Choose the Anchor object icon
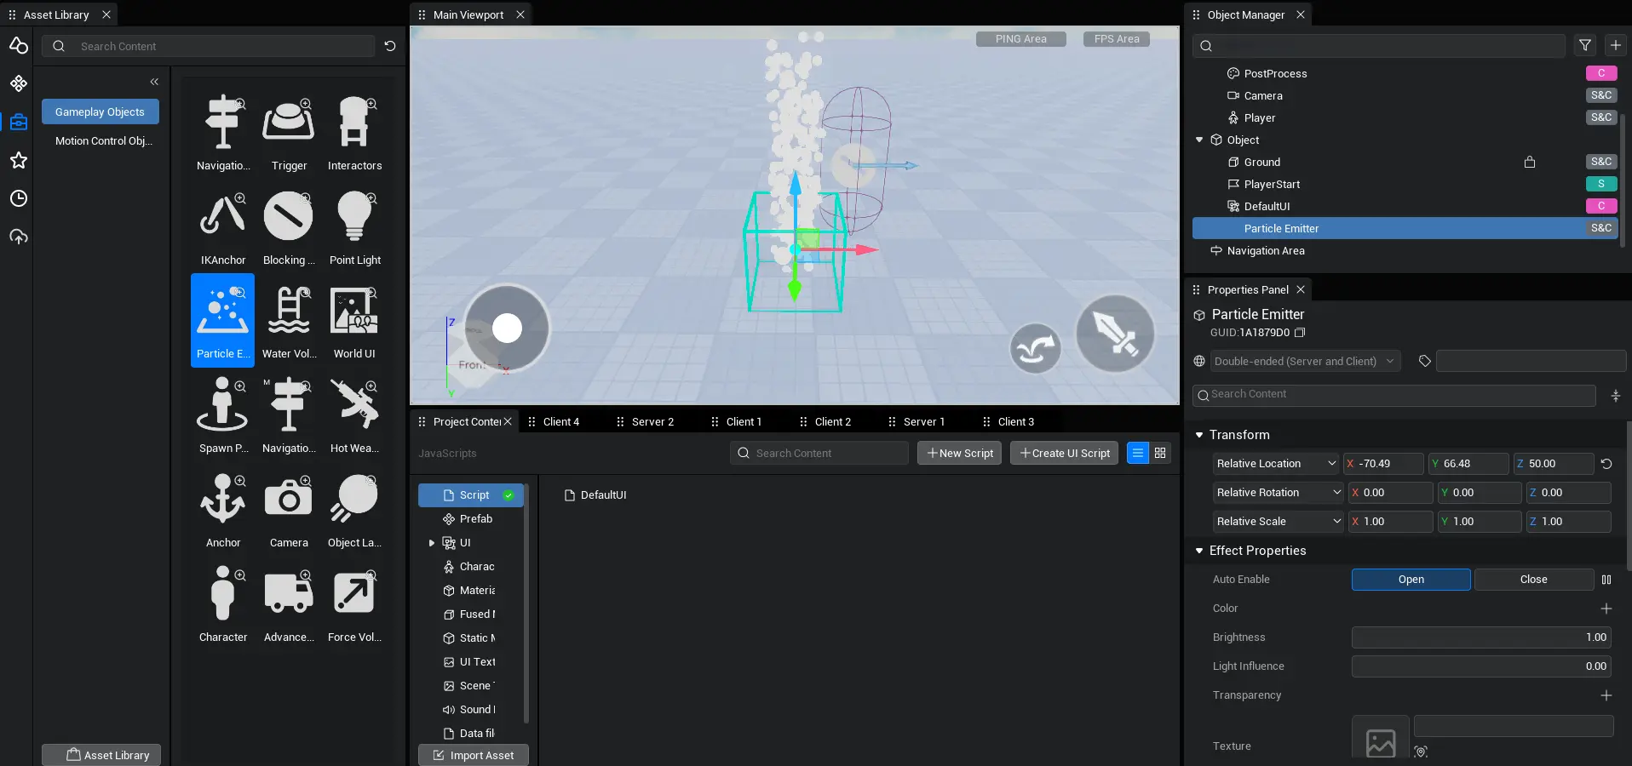The height and width of the screenshot is (766, 1632). click(x=223, y=509)
